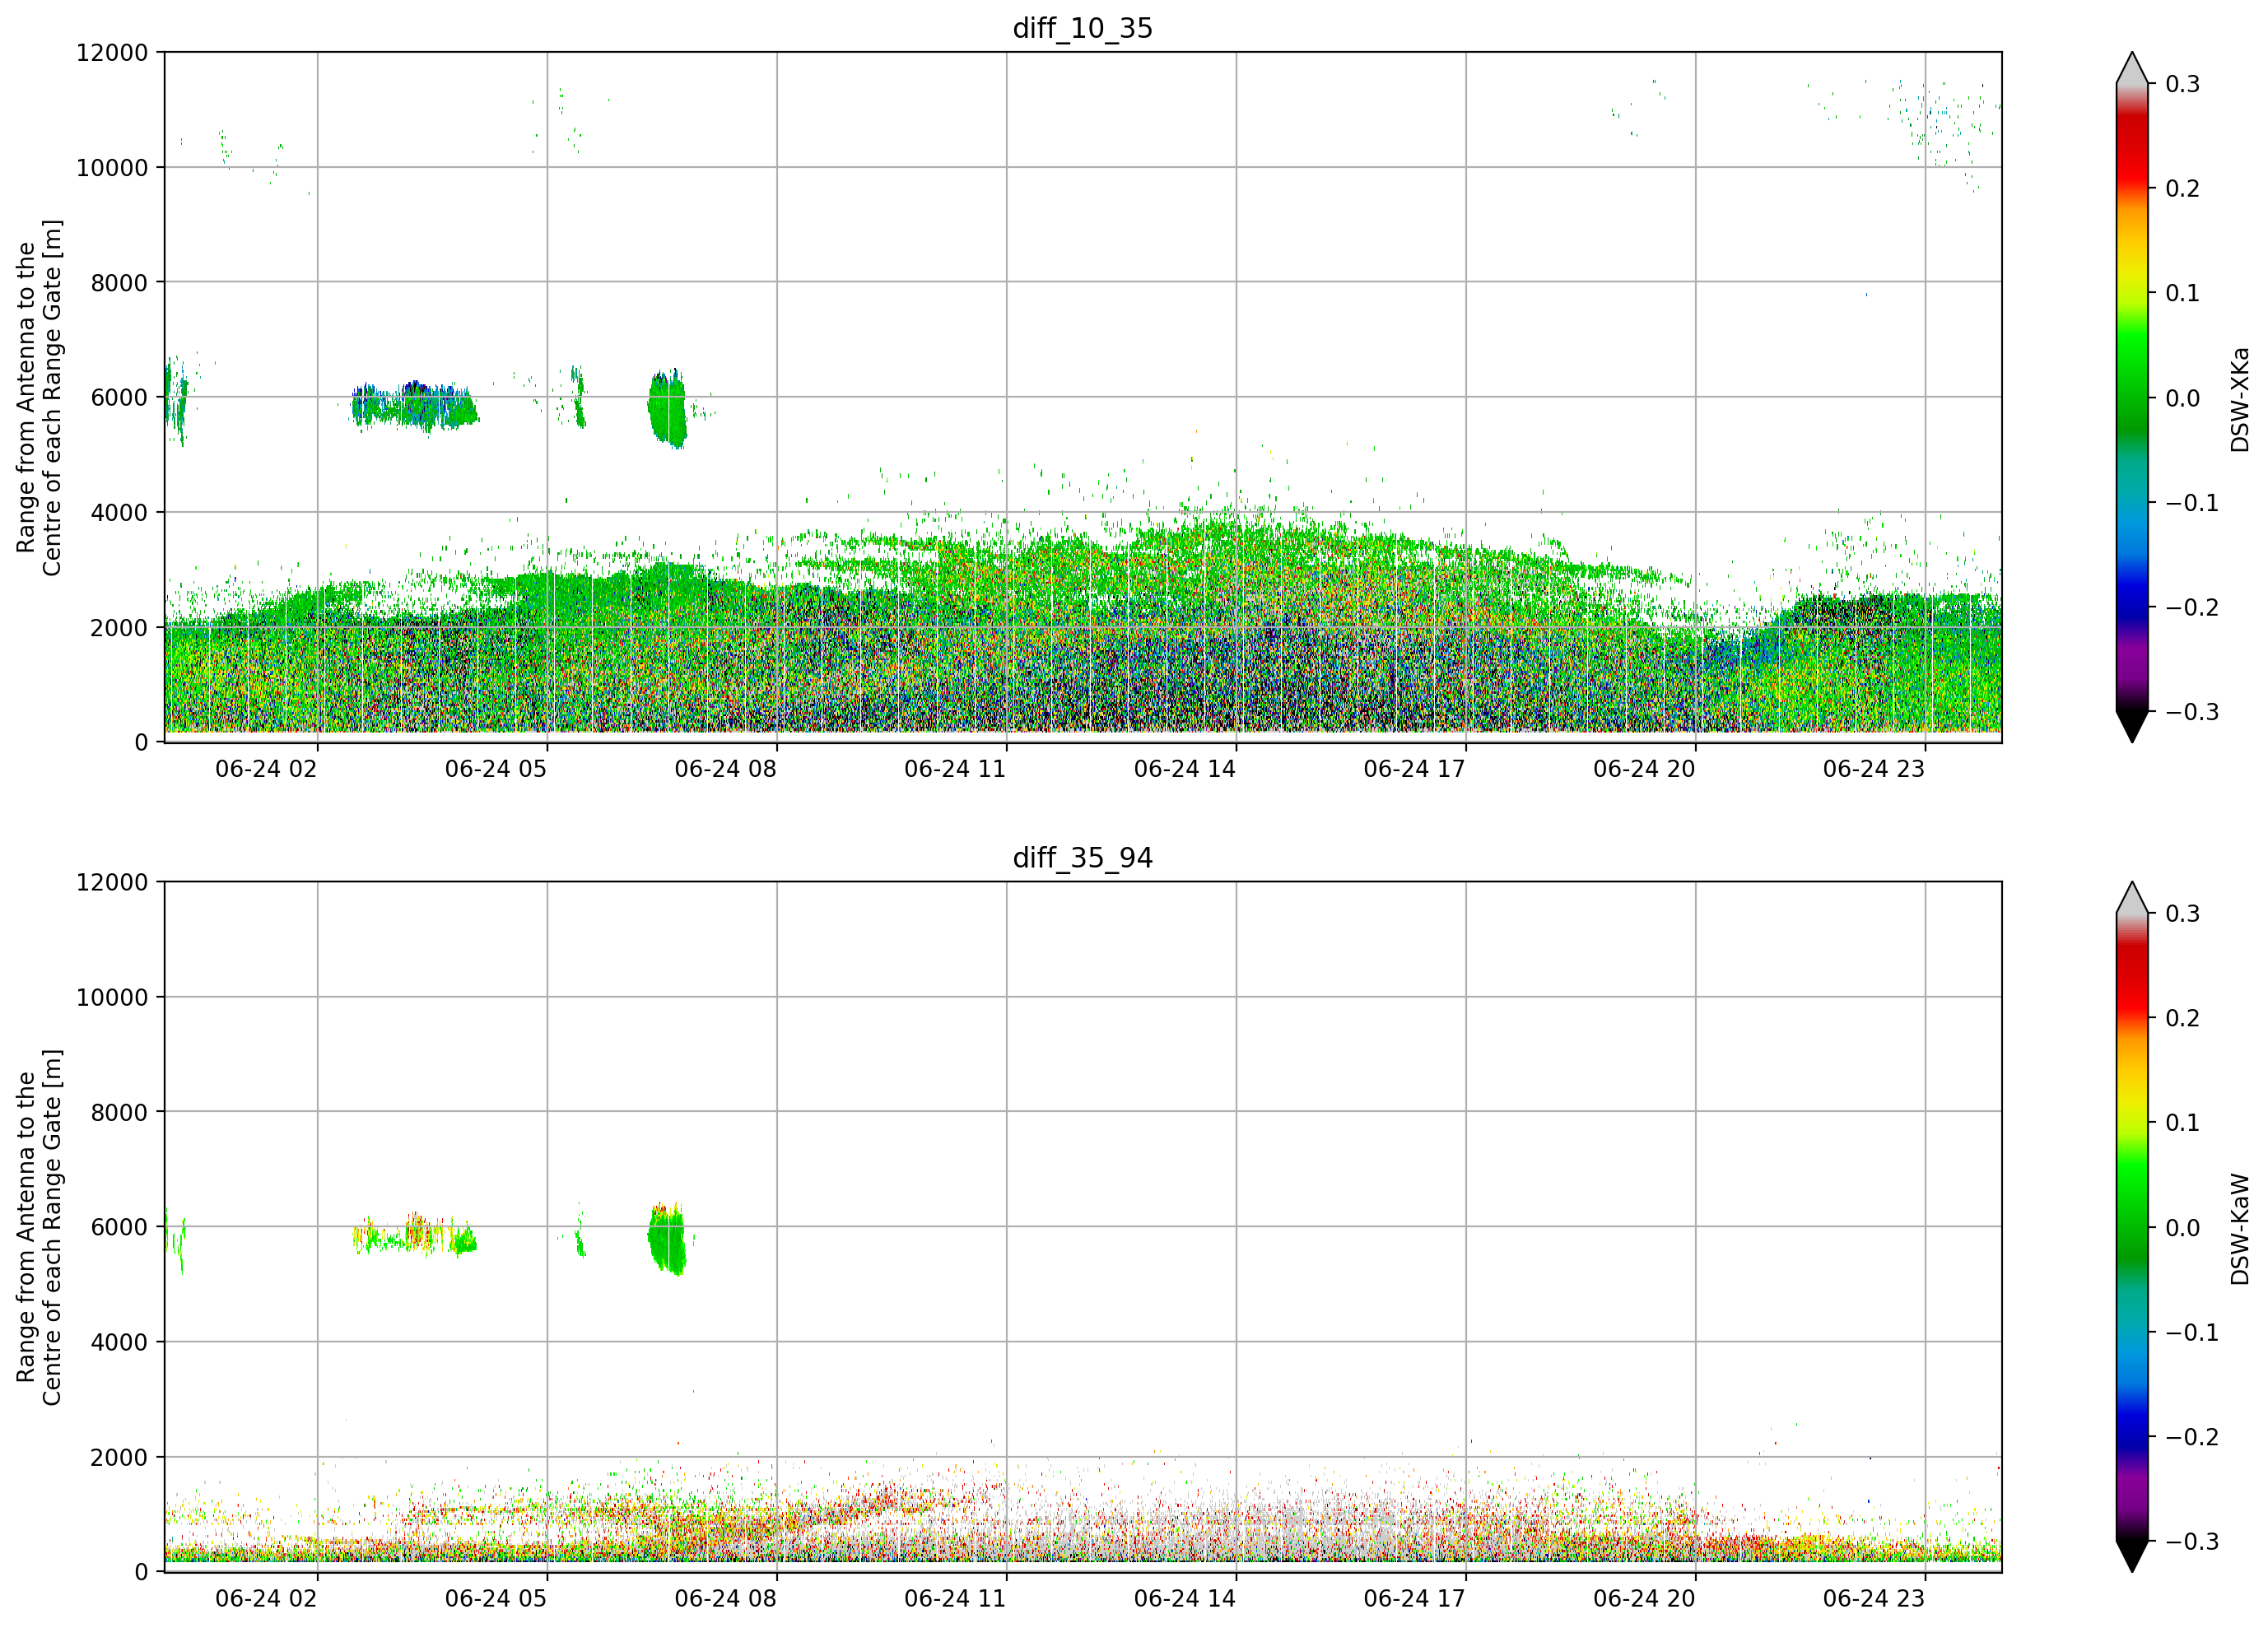Click the 06-24 02 x-tick of diff_10_35 plot
2268x1628 pixels.
pyautogui.click(x=266, y=769)
